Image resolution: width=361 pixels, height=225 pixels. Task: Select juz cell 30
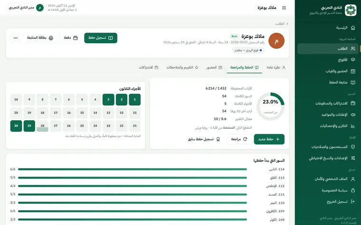point(16,126)
